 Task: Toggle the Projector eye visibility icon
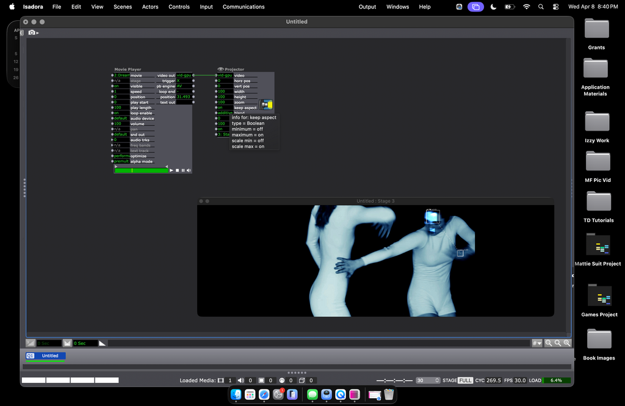220,70
